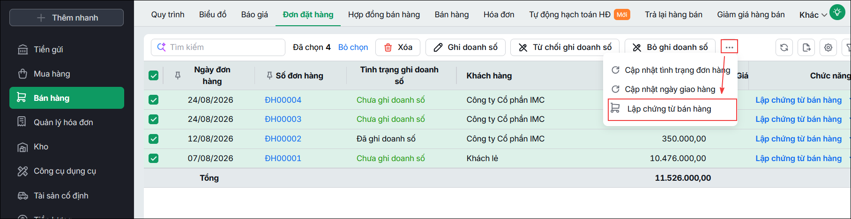Open the Thêm nhanh quick-add menu
Viewport: 851px width, 219px height.
tap(67, 18)
